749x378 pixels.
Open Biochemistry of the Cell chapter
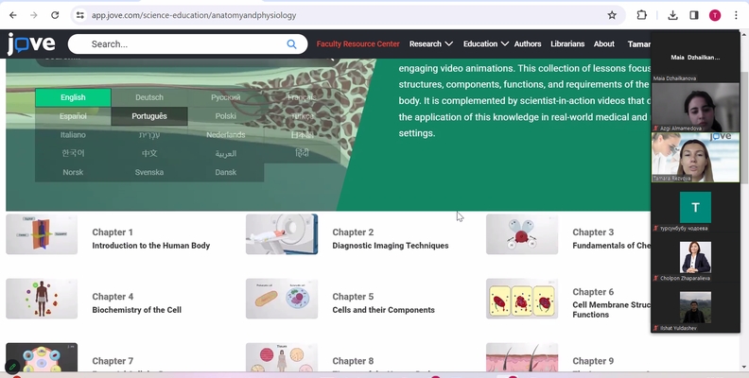pyautogui.click(x=136, y=310)
